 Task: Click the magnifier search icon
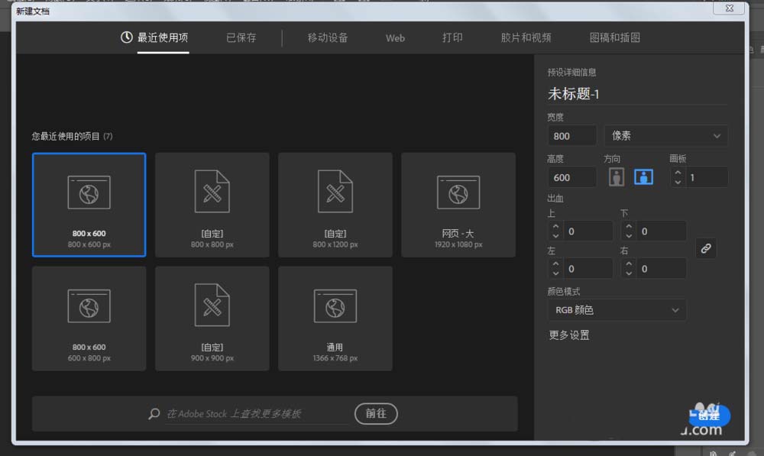tap(154, 414)
